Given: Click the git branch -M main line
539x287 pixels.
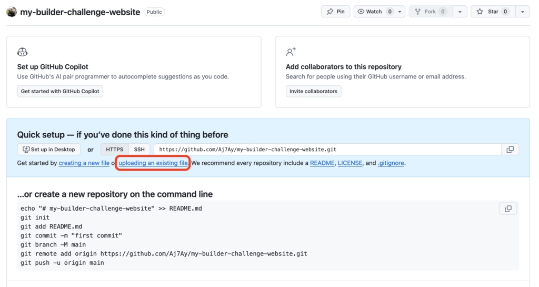Looking at the screenshot, I should pyautogui.click(x=53, y=245).
